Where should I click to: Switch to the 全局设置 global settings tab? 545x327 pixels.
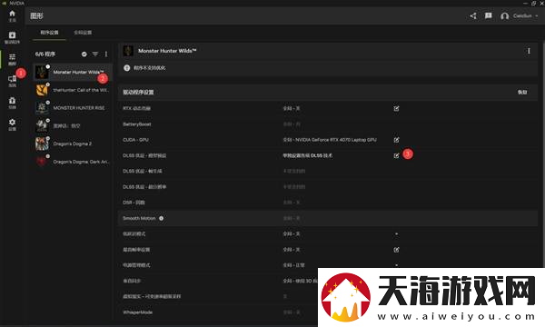83,33
